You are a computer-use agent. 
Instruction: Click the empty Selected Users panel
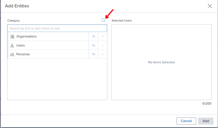161,62
